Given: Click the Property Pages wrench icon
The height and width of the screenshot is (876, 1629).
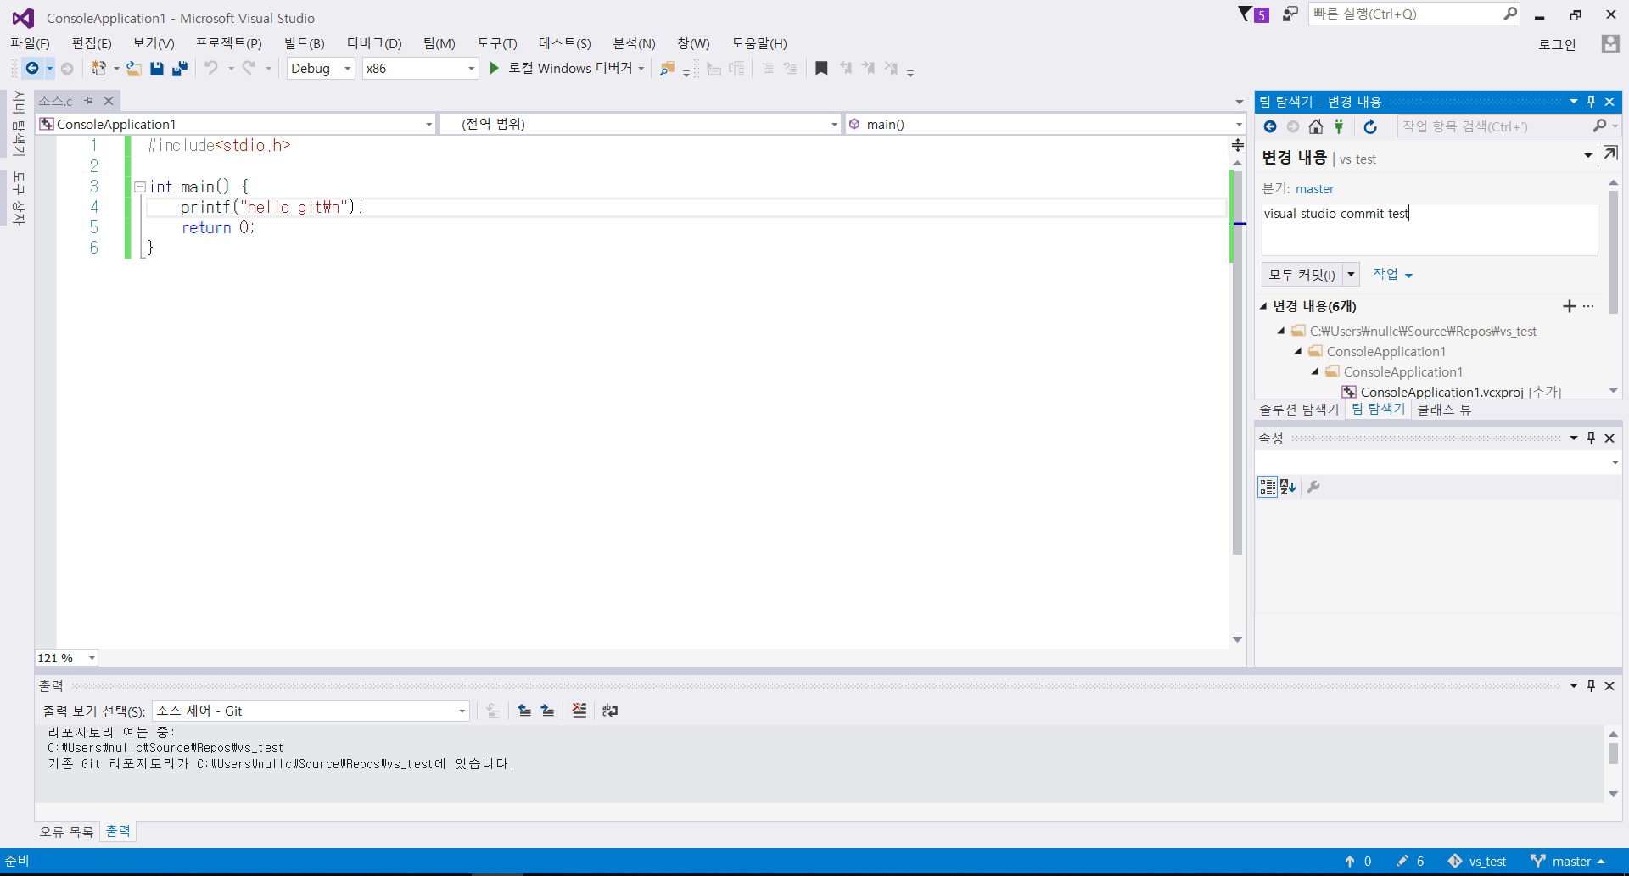Looking at the screenshot, I should tap(1313, 487).
